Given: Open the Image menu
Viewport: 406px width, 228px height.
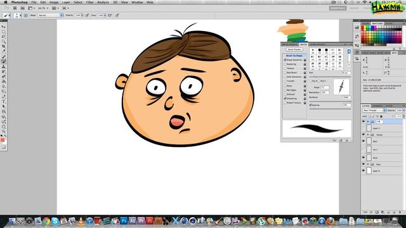Looking at the screenshot, I should 54,3.
